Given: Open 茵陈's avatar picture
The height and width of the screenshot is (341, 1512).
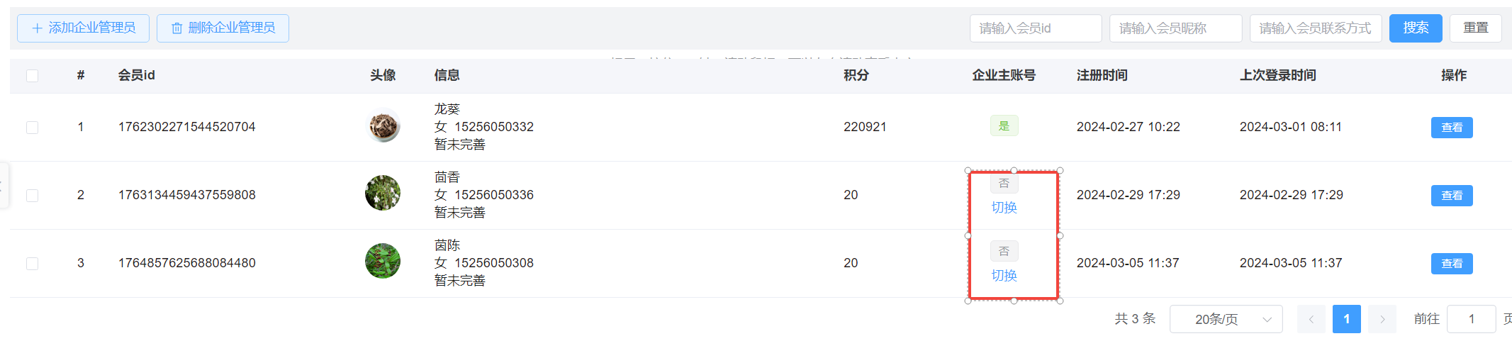Looking at the screenshot, I should pos(383,261).
